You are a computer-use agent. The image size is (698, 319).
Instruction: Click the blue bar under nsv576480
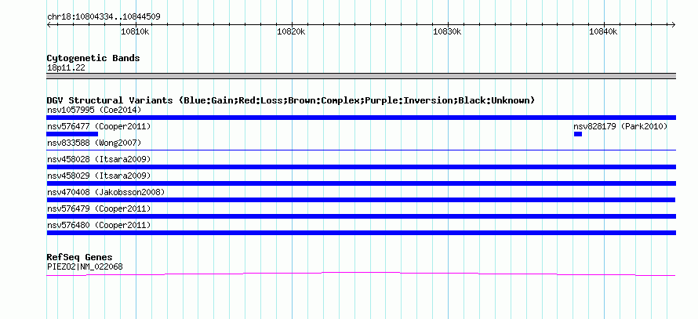[361, 233]
